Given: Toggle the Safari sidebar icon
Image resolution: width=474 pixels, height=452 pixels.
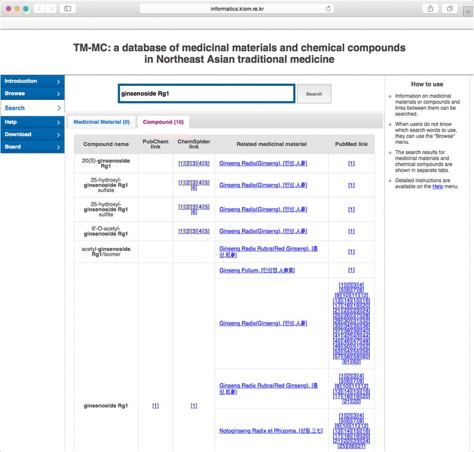Looking at the screenshot, I should [67, 9].
